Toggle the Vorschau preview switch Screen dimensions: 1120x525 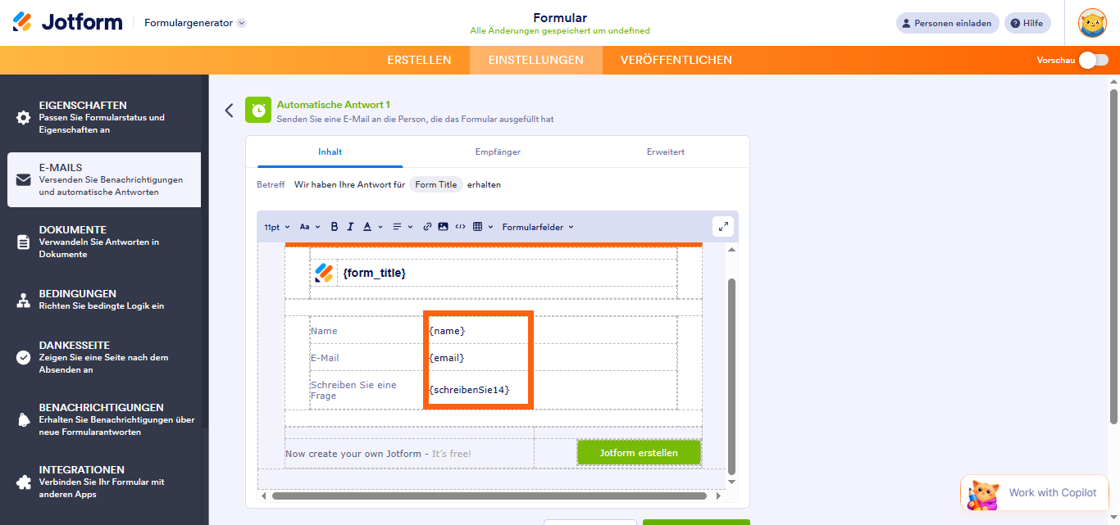click(x=1093, y=60)
